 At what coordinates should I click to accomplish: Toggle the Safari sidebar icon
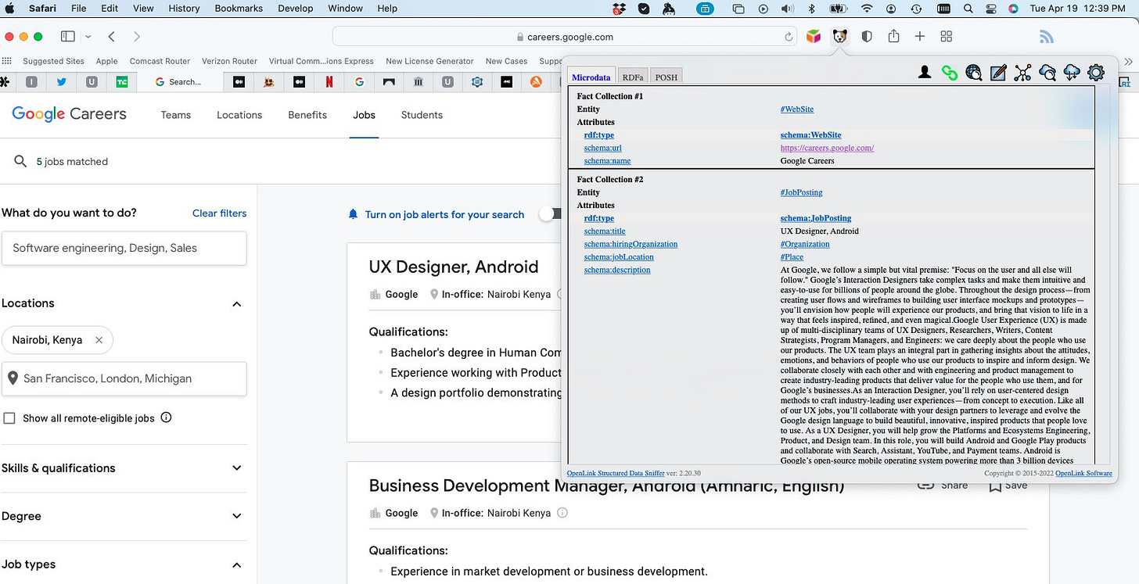tap(68, 36)
